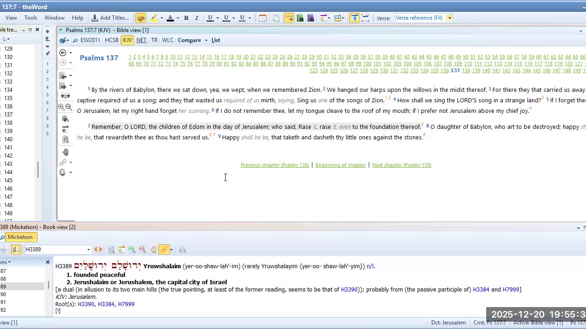
Task: Open the font color dropdown arrow
Action: coord(178,18)
